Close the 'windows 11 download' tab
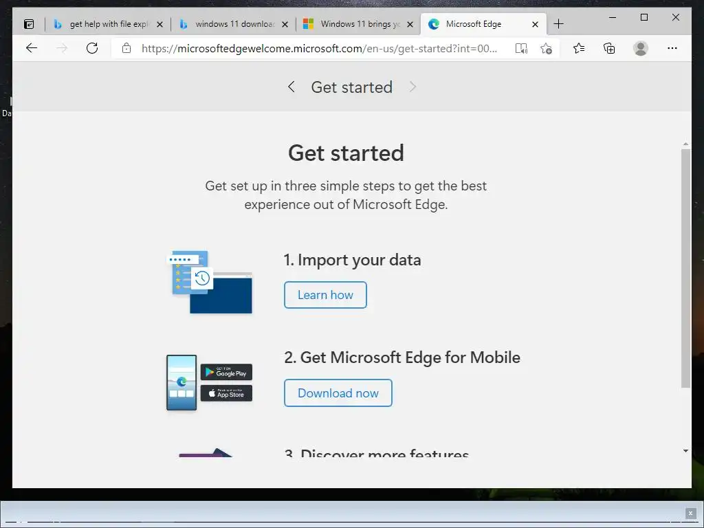The height and width of the screenshot is (528, 704). pyautogui.click(x=285, y=24)
